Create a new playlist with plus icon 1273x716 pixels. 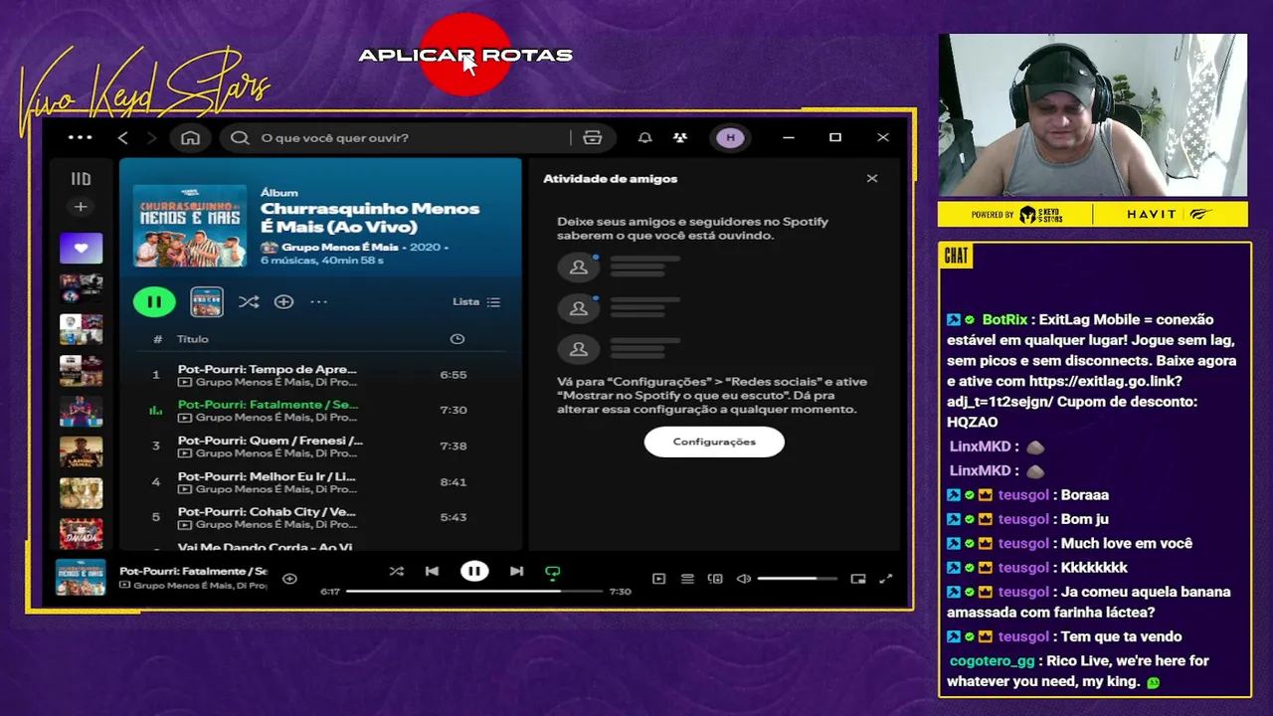81,207
